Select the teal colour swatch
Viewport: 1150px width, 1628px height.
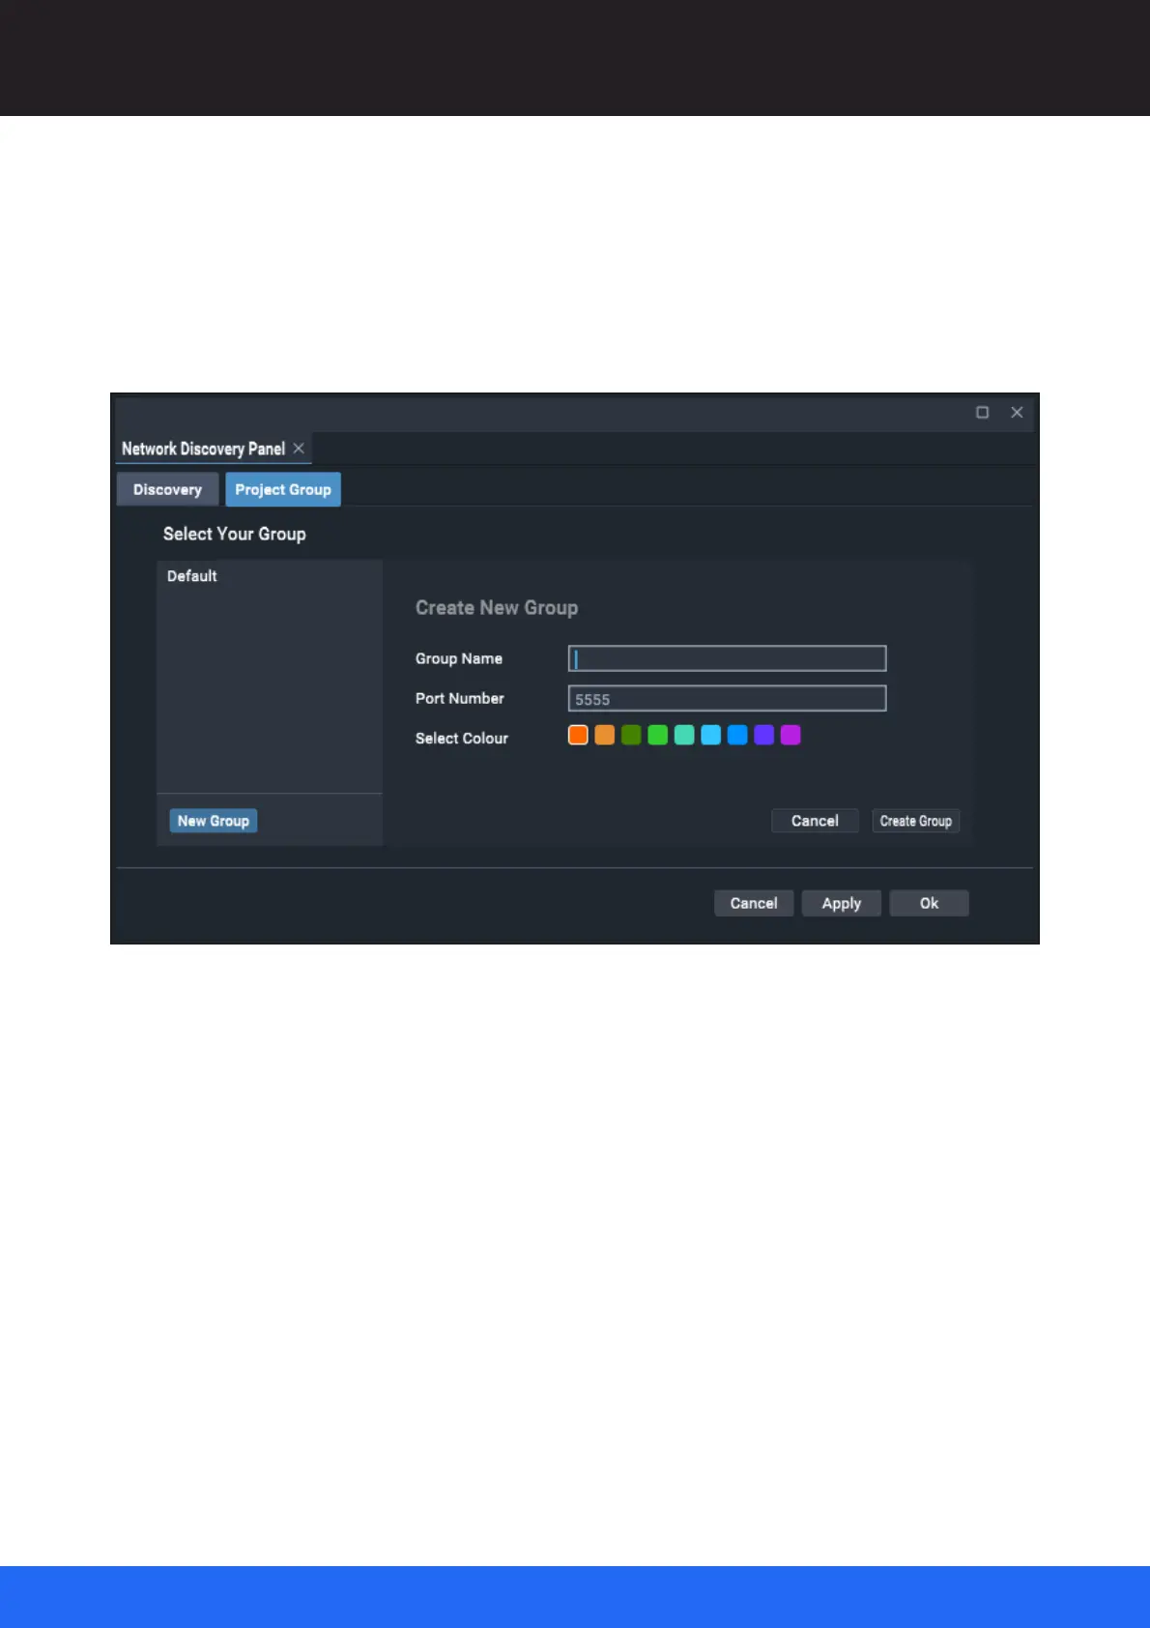(x=684, y=735)
